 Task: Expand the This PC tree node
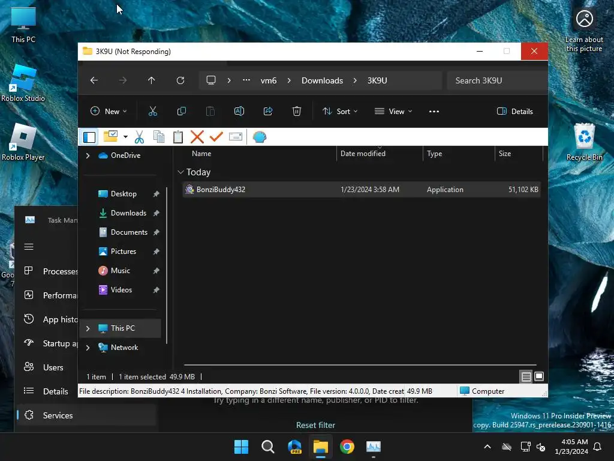[x=88, y=328]
